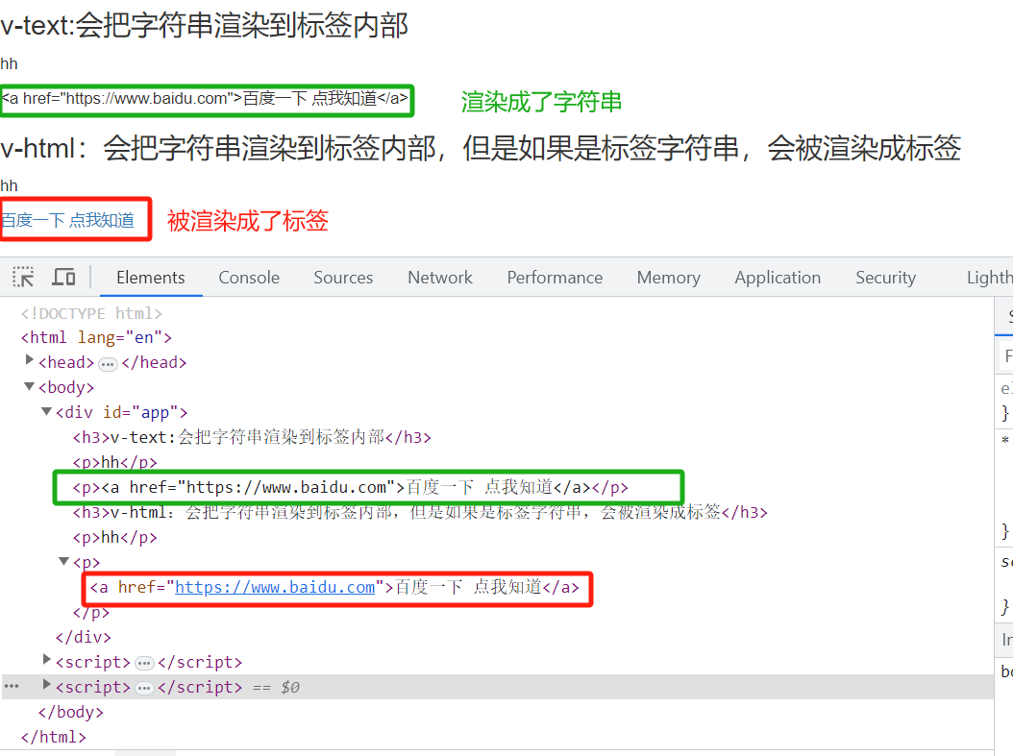The image size is (1013, 756).
Task: Select the h3 v-text node in tree
Action: 252,437
